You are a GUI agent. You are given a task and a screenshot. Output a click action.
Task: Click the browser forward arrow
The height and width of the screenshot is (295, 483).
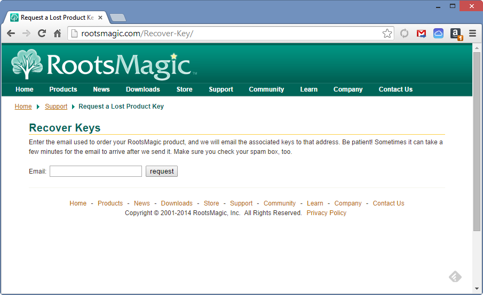[27, 33]
